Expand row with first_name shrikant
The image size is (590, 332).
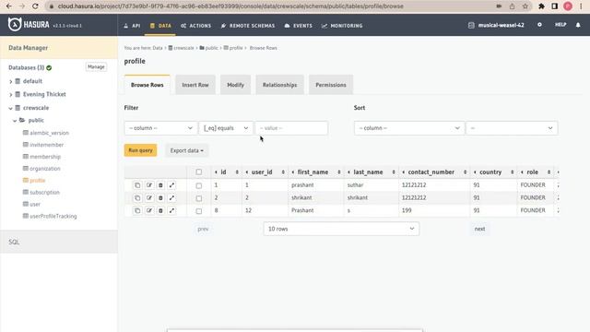171,198
